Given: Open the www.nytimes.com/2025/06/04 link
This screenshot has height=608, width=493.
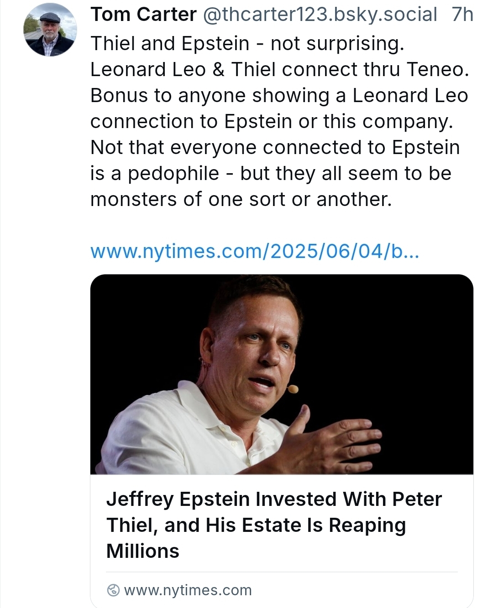Looking at the screenshot, I should pyautogui.click(x=254, y=251).
